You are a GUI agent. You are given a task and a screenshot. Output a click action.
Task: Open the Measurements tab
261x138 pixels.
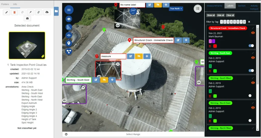point(214,6)
